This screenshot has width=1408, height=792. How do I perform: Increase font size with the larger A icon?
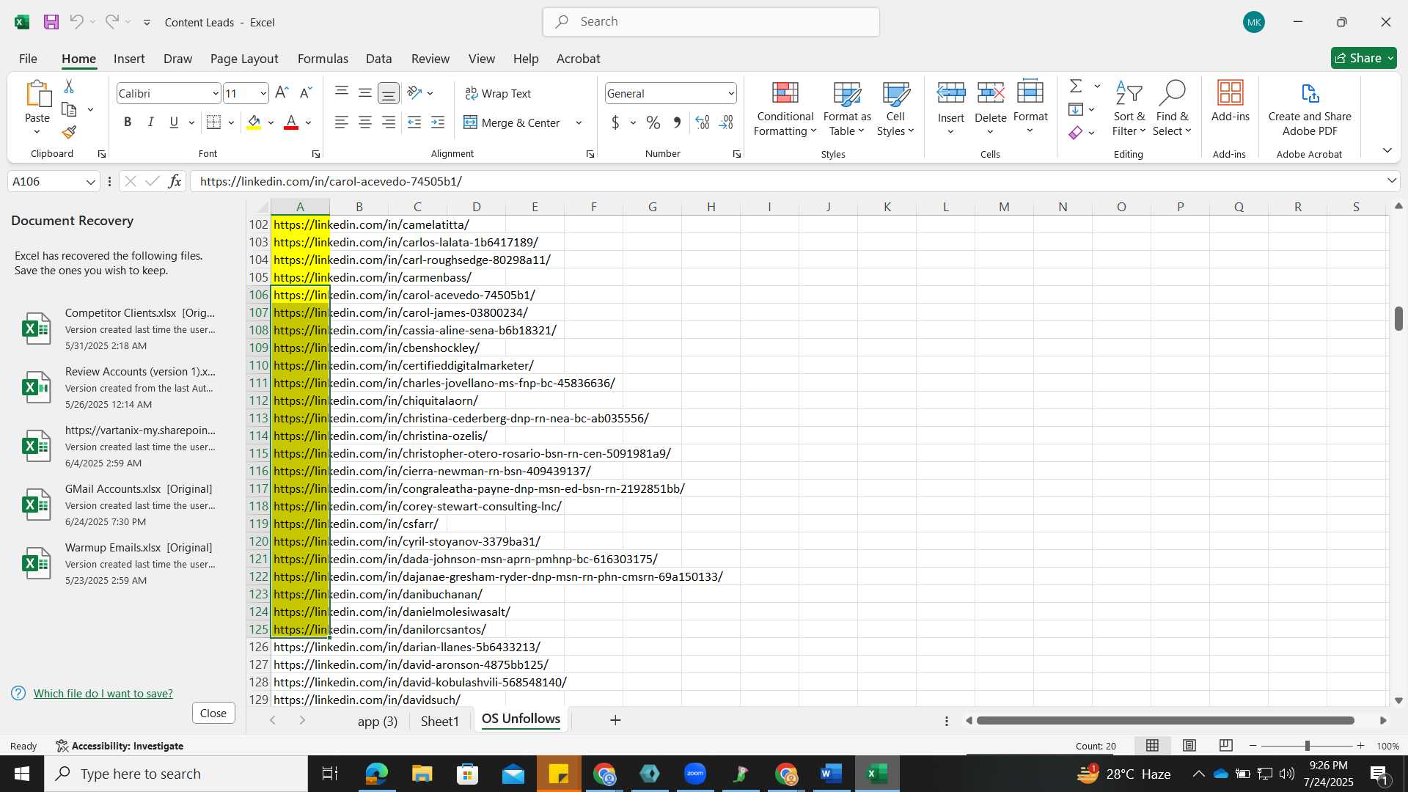click(282, 93)
